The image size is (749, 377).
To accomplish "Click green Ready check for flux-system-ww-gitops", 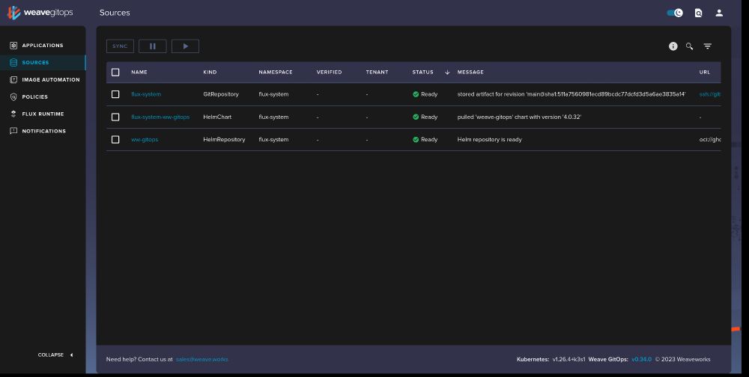I will 416,117.
